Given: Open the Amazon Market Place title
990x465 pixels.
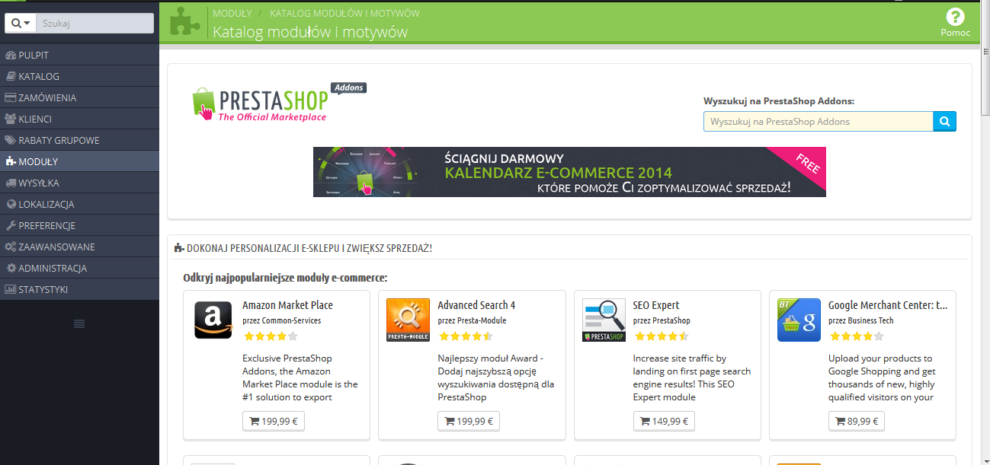Looking at the screenshot, I should (287, 305).
